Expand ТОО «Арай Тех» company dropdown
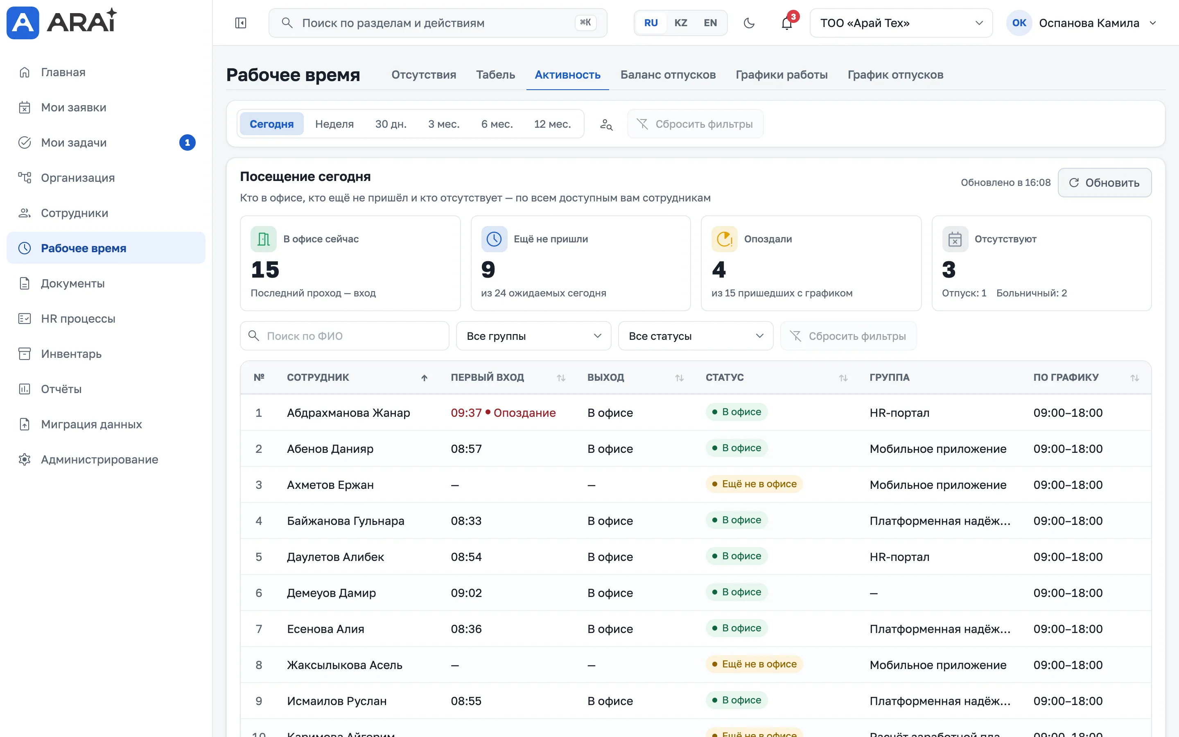The image size is (1179, 737). coord(901,23)
